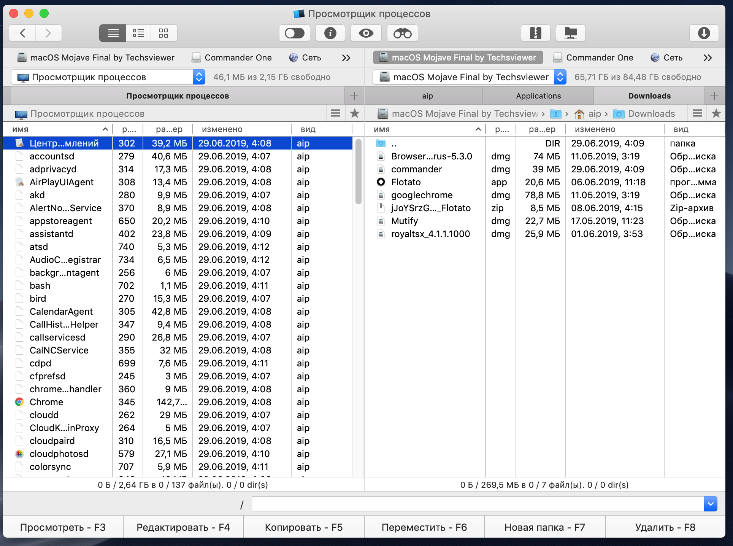Click the info panel icon
The width and height of the screenshot is (733, 546).
pos(331,32)
